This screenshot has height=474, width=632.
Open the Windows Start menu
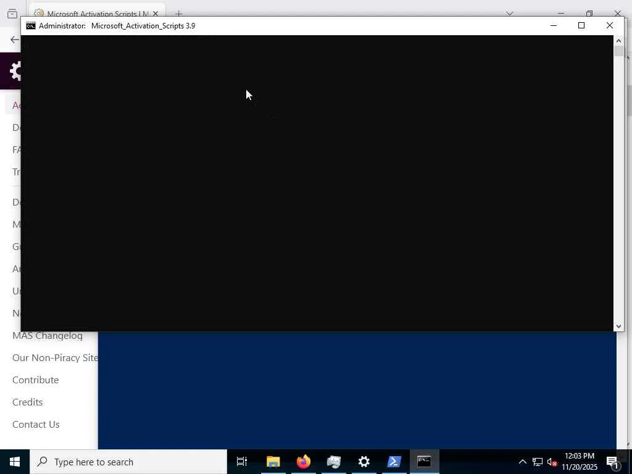tap(15, 462)
